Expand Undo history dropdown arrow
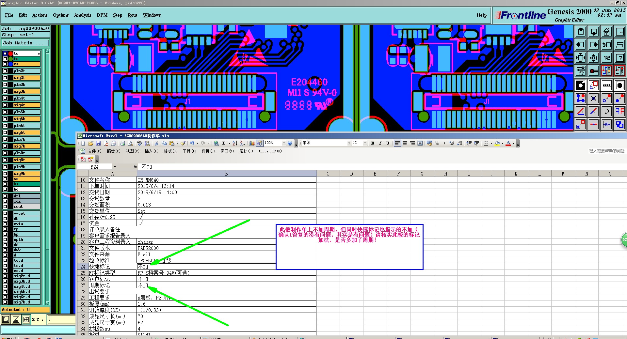 [x=198, y=143]
